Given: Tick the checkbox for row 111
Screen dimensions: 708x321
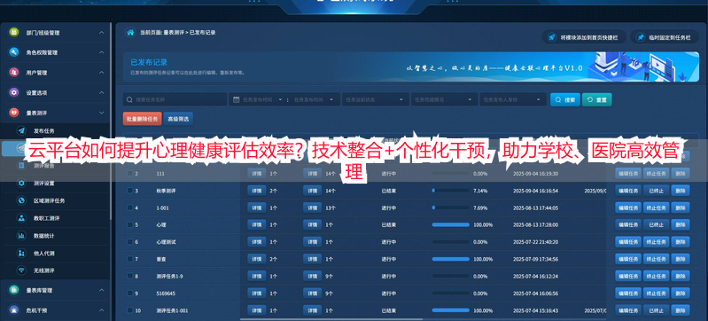Looking at the screenshot, I should [x=130, y=173].
